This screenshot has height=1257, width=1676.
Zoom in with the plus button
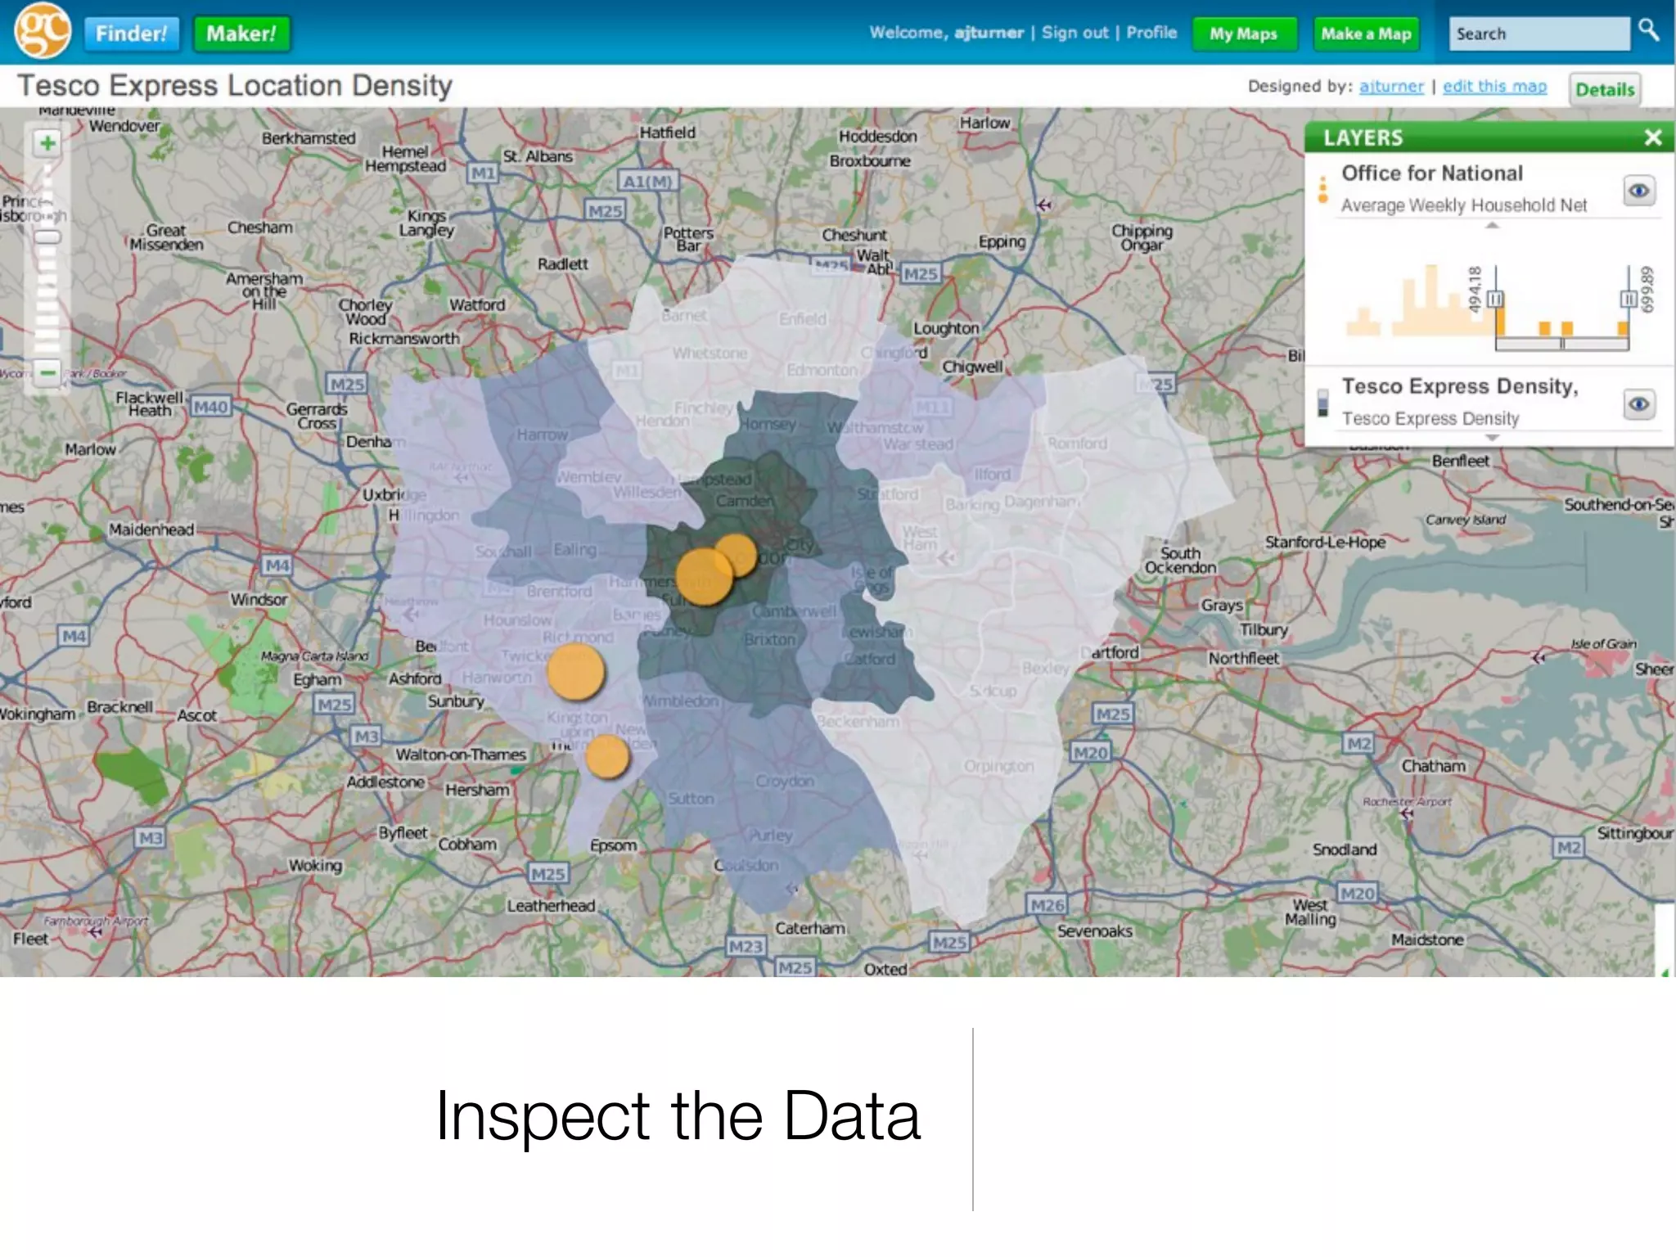47,143
